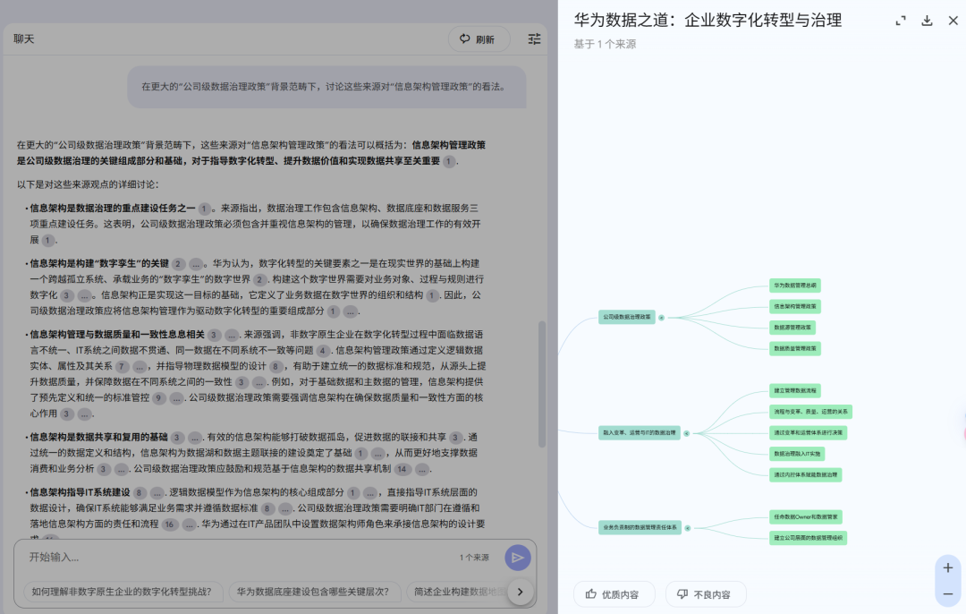Click the chat panel vertical scrollbar
966x614 pixels.
541,383
